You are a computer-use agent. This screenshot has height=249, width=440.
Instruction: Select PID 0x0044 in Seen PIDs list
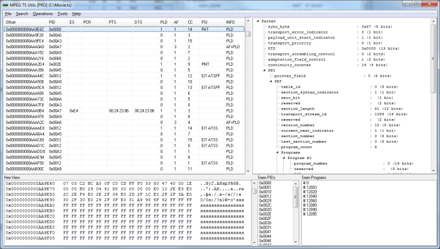coord(265,236)
